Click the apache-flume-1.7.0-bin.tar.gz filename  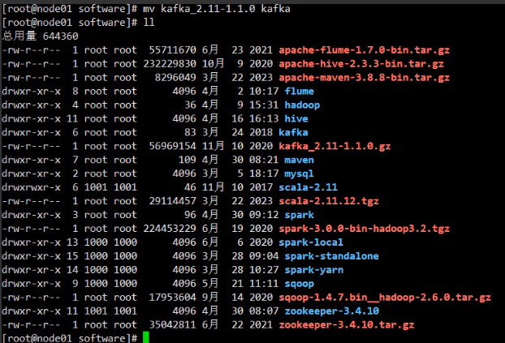tap(364, 50)
